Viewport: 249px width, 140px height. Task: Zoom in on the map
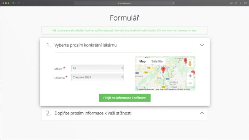[x=190, y=76]
